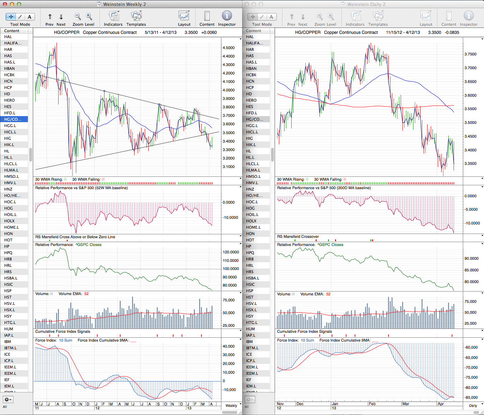Switch to line drawing tool in Weekly window
484x415 pixels.
pos(20,17)
